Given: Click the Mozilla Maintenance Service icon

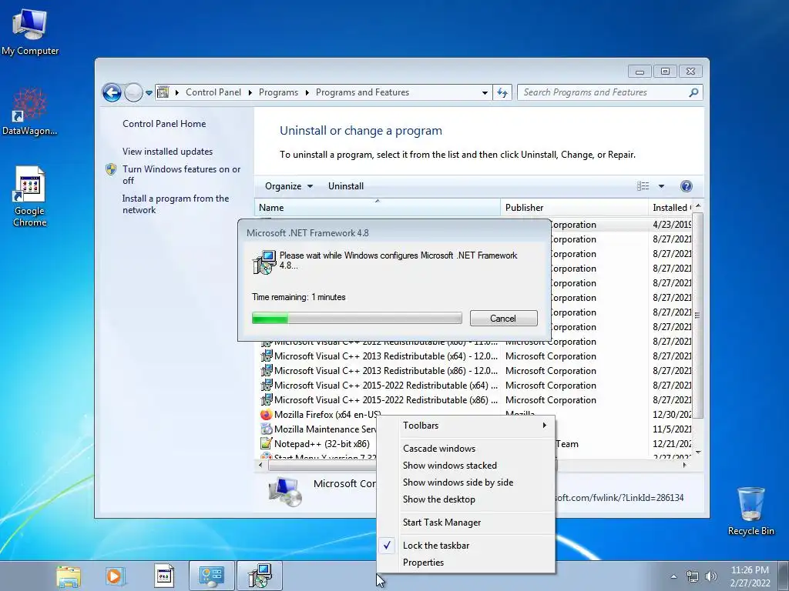Looking at the screenshot, I should 266,429.
